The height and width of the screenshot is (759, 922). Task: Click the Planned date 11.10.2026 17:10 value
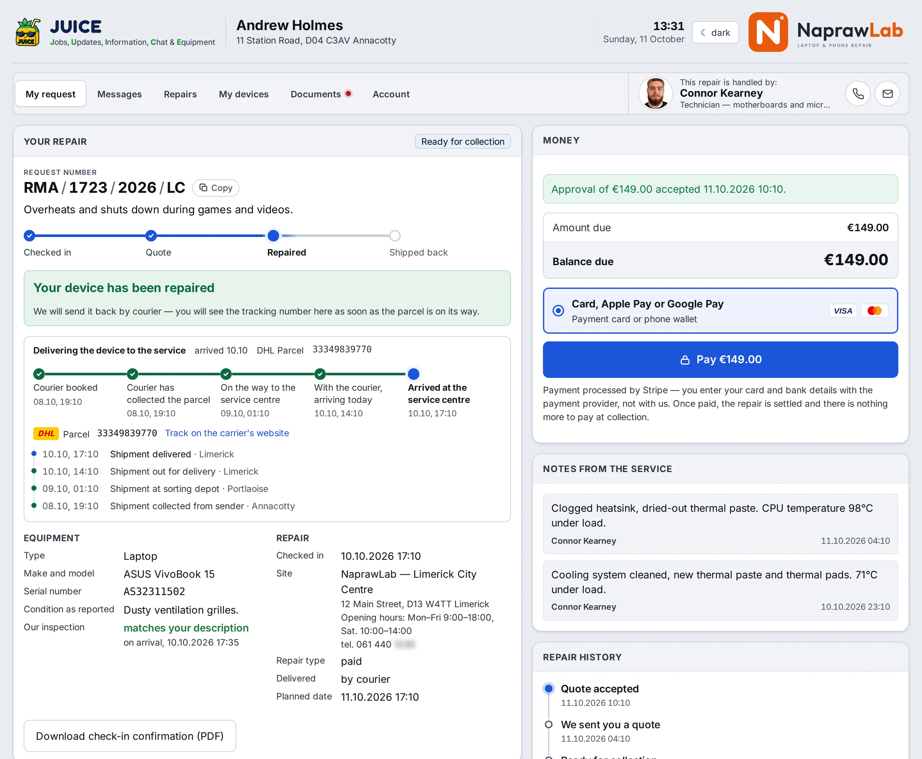[x=380, y=697]
